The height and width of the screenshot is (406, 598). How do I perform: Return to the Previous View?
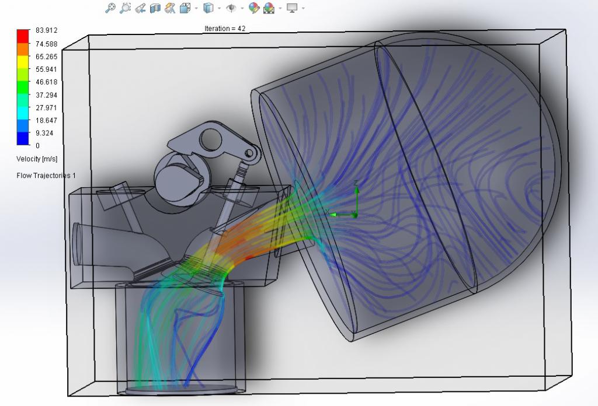(x=140, y=8)
